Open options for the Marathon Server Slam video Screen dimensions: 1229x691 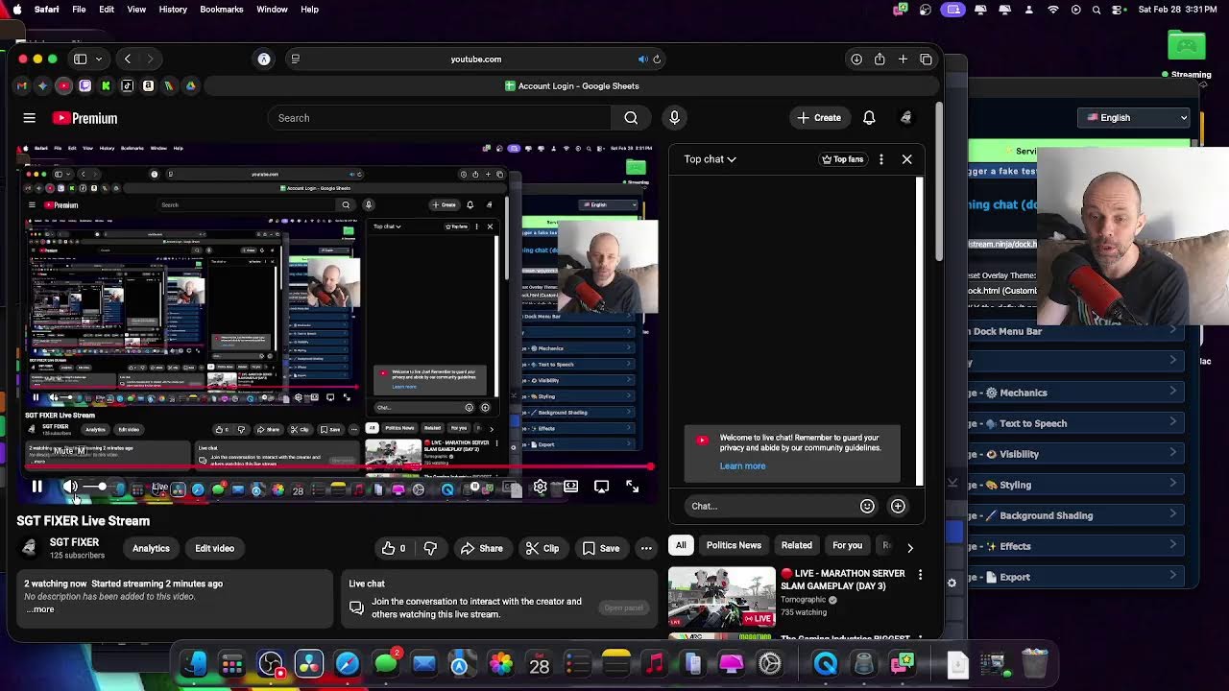pyautogui.click(x=920, y=575)
